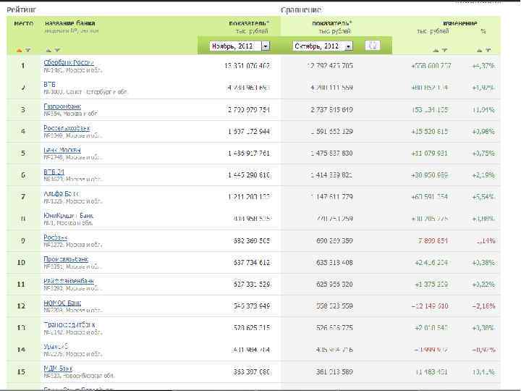Click the ЮниКредит Банк name

69,216
